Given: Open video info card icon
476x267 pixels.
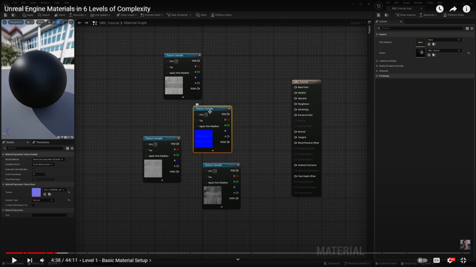Looking at the screenshot, I should coord(466,9).
